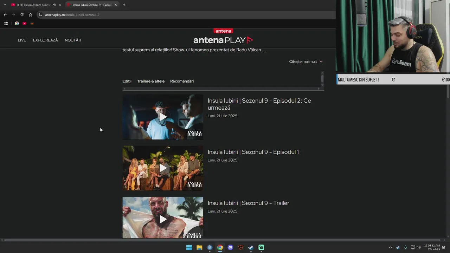The image size is (450, 253).
Task: Open the green Streamlabs taskbar app
Action: click(x=261, y=247)
